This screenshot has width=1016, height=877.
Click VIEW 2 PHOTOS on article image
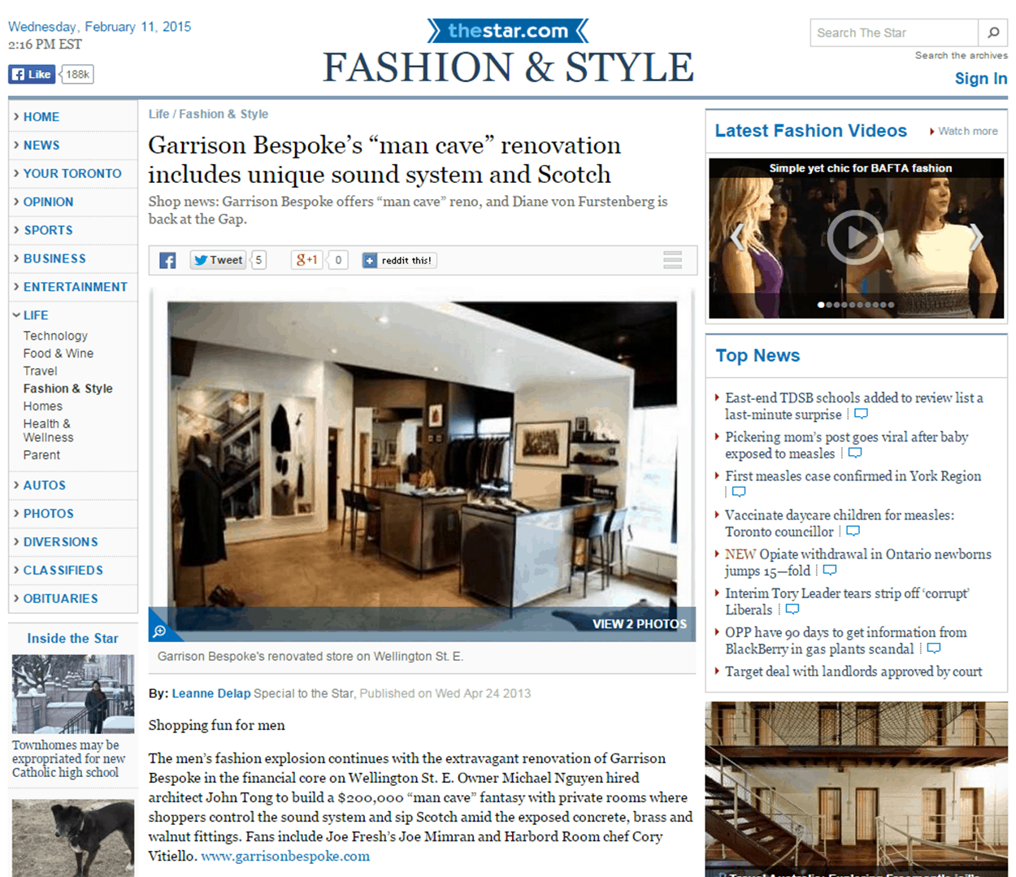[x=640, y=624]
